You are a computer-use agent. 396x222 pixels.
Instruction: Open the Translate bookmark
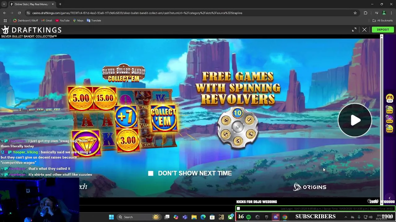point(94,21)
